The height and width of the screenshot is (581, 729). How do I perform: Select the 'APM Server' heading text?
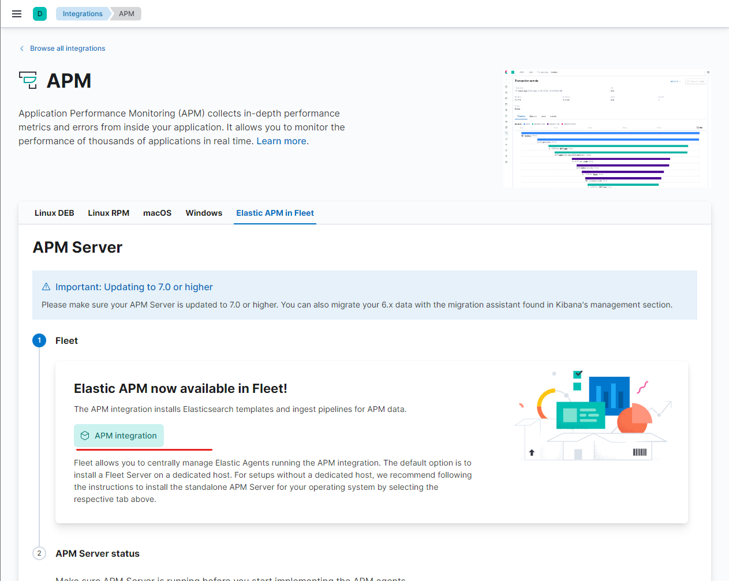[x=77, y=248]
